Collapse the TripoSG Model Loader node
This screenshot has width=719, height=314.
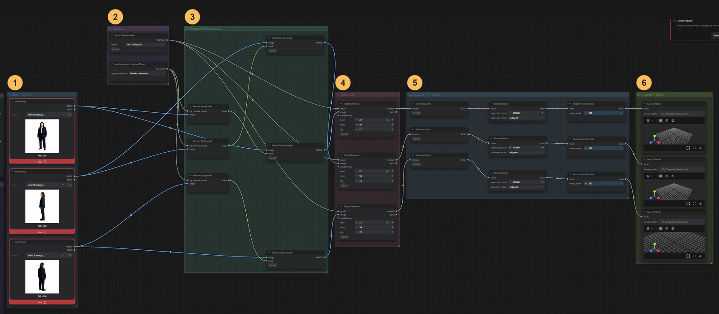[x=111, y=35]
